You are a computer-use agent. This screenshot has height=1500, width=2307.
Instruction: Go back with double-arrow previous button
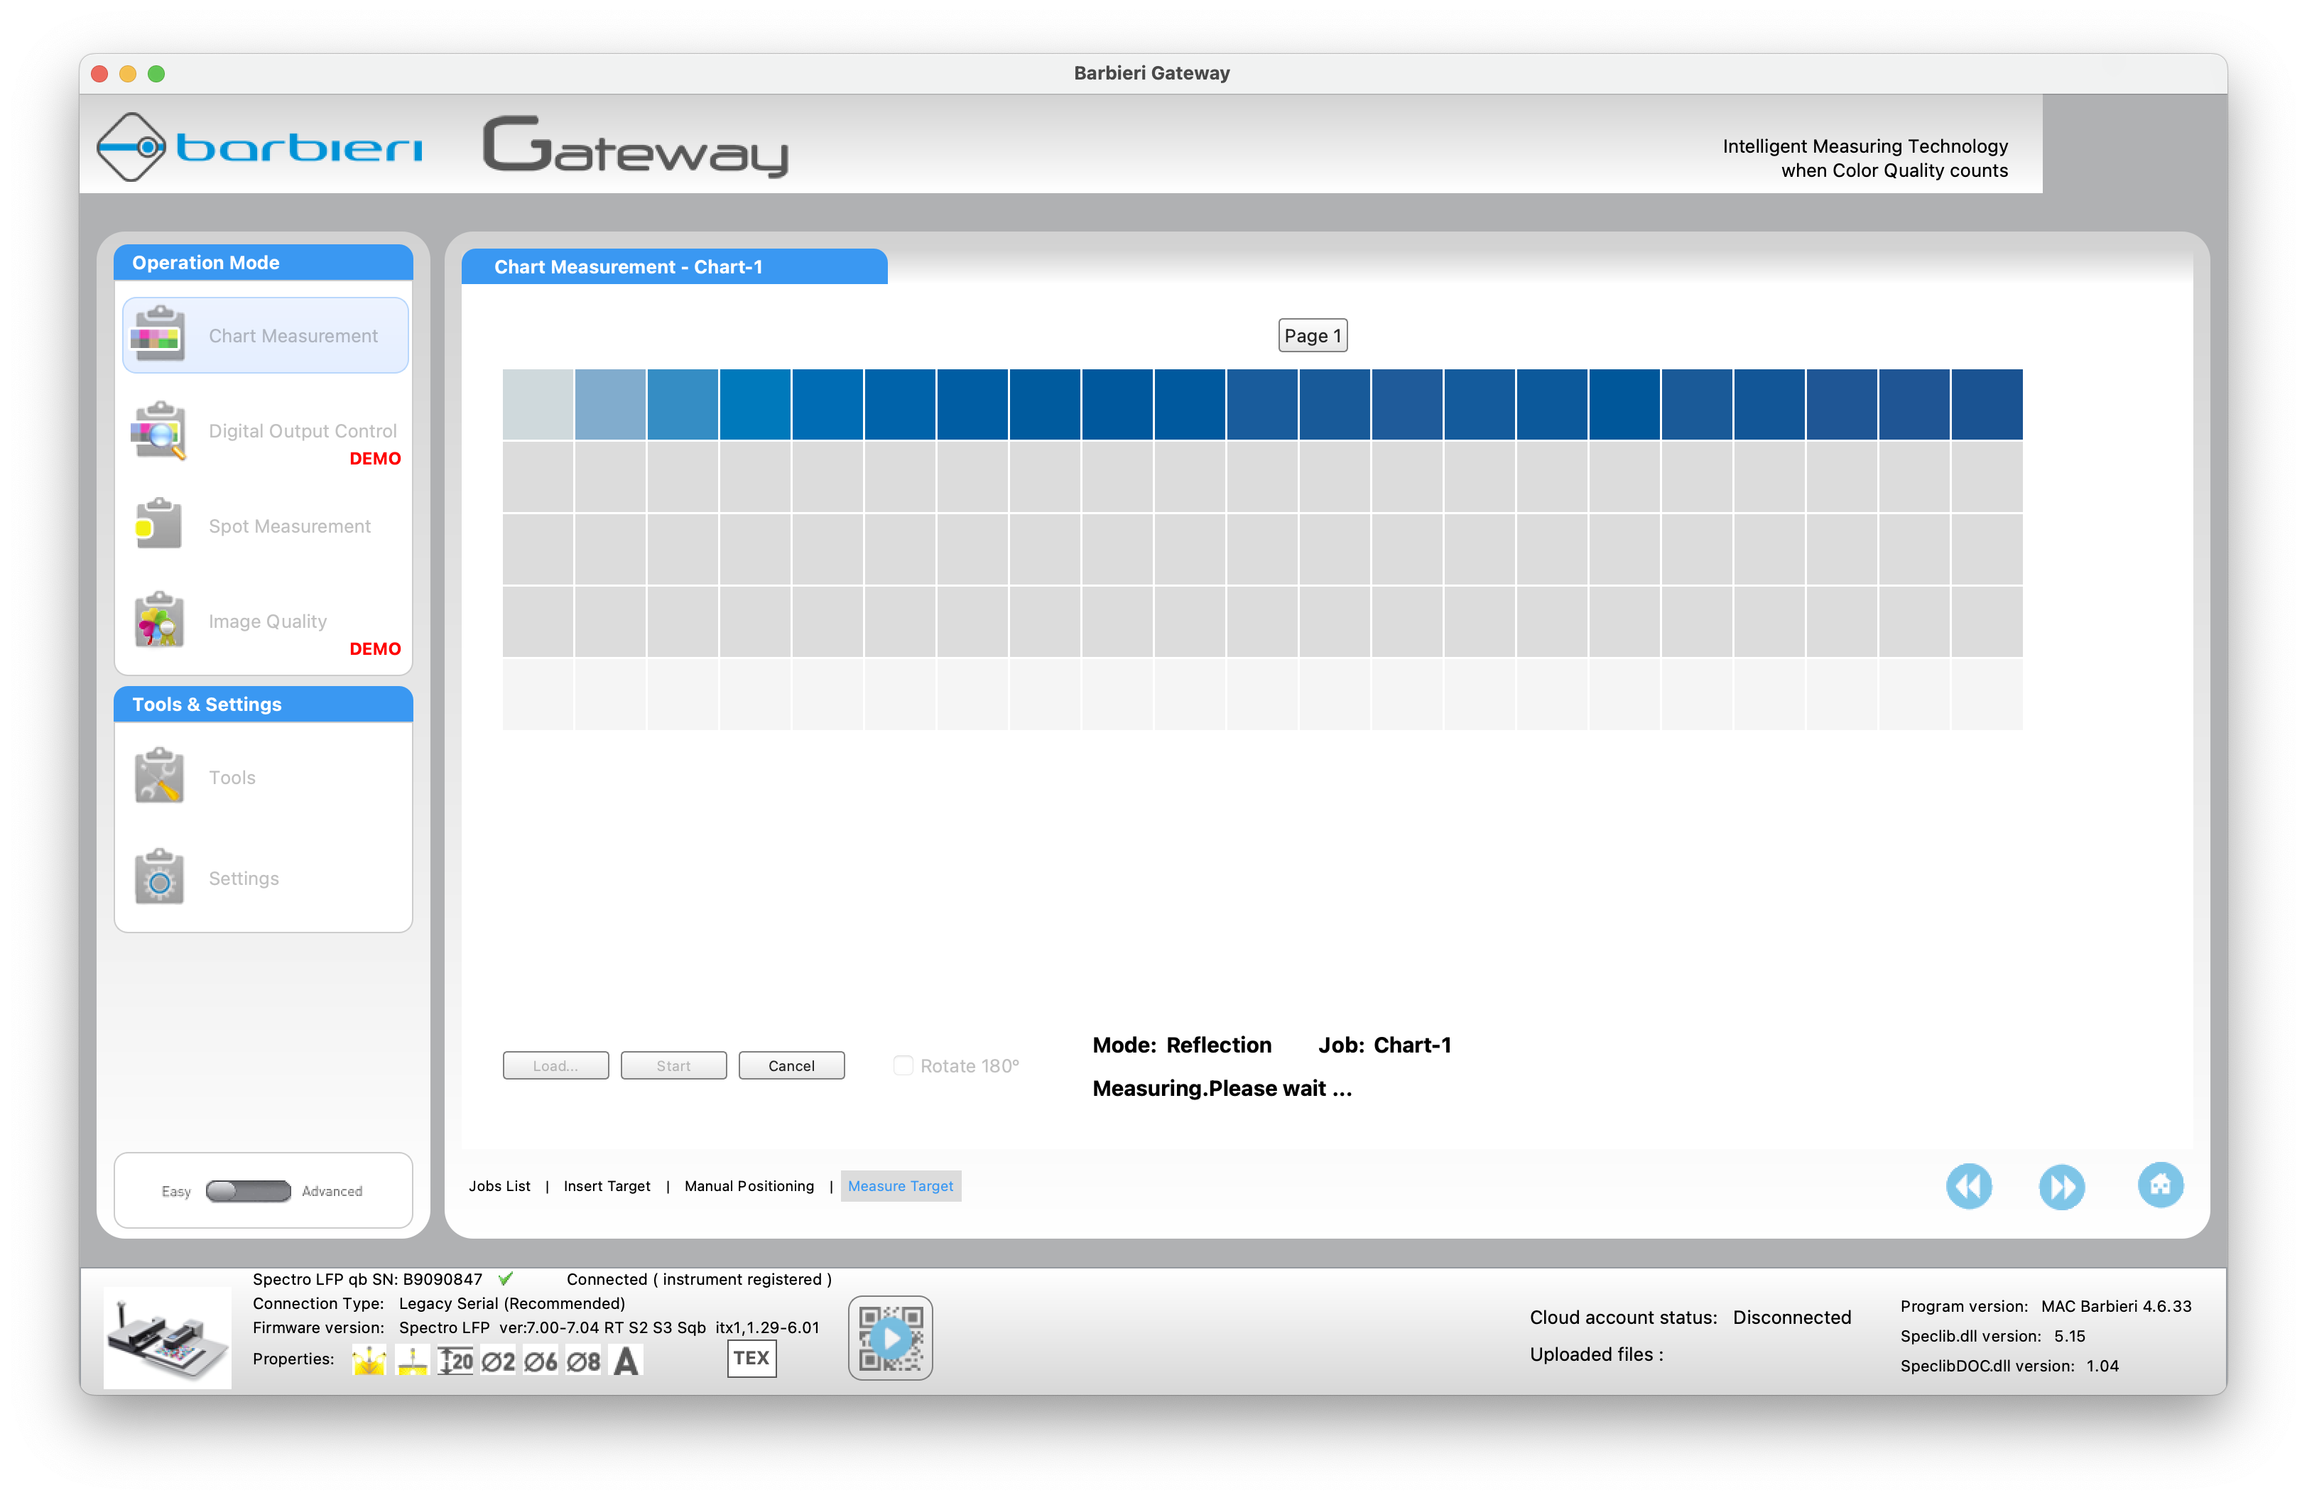click(x=1967, y=1186)
